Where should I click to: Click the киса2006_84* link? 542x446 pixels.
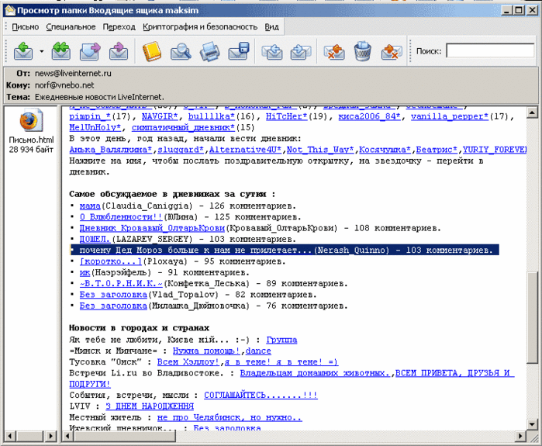click(369, 116)
